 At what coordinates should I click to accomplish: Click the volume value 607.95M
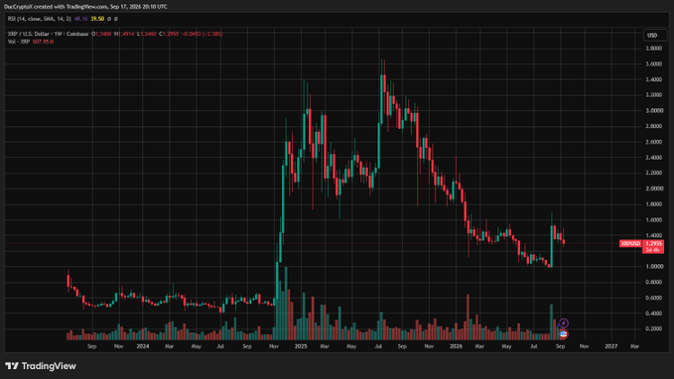point(44,42)
